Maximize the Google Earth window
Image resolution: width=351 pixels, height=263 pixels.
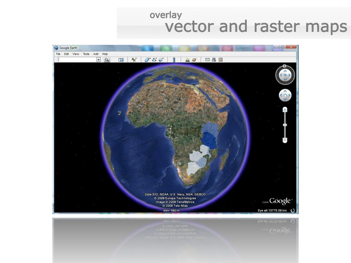[283, 47]
